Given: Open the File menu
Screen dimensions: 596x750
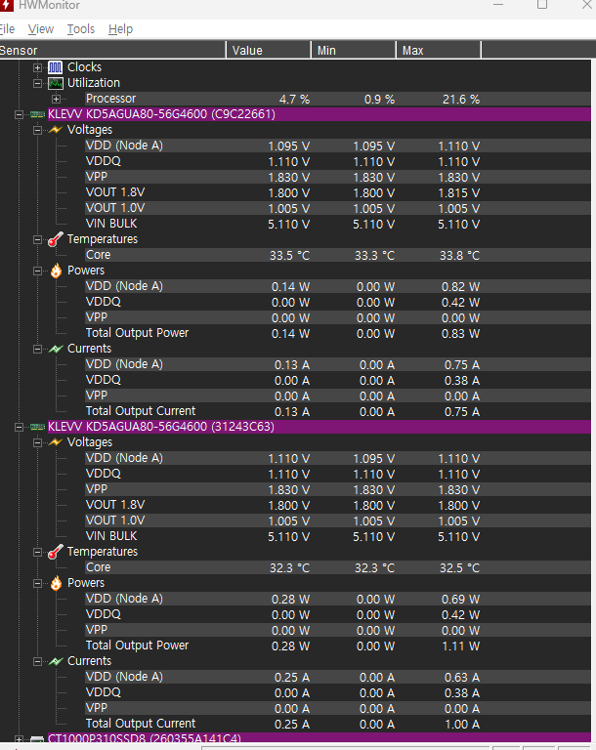Looking at the screenshot, I should point(7,29).
